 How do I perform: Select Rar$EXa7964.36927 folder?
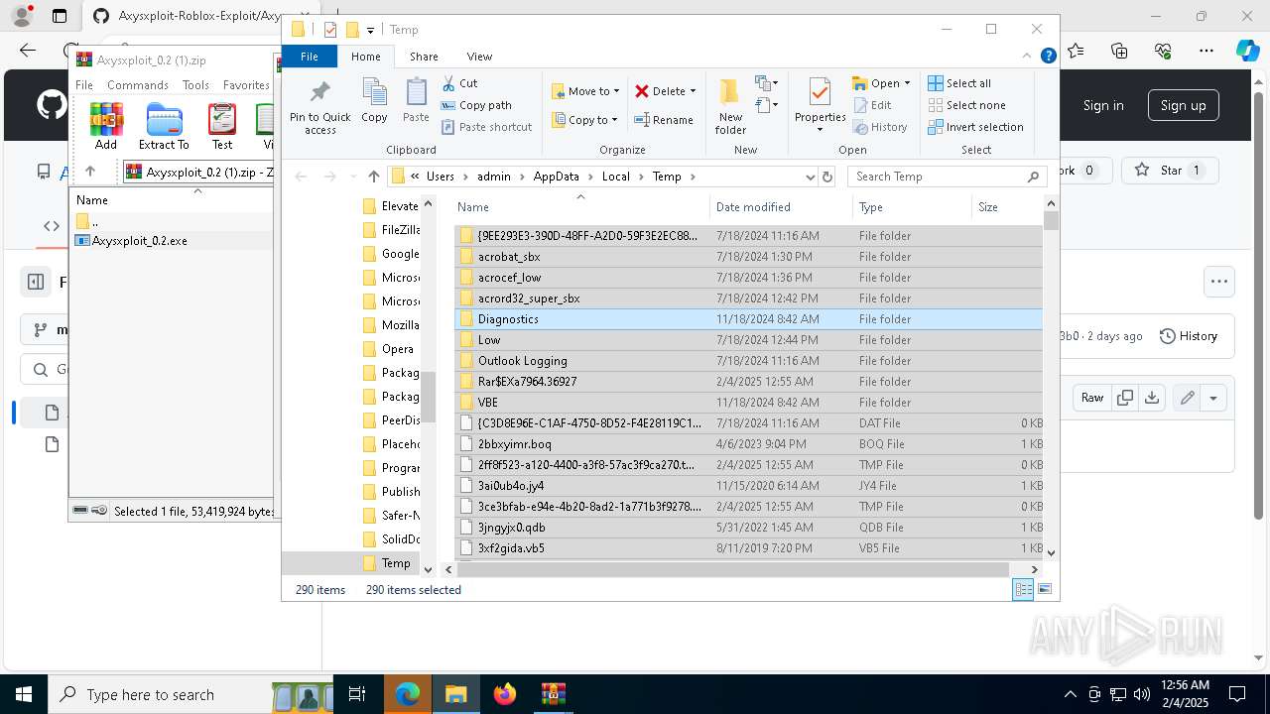pyautogui.click(x=749, y=382)
